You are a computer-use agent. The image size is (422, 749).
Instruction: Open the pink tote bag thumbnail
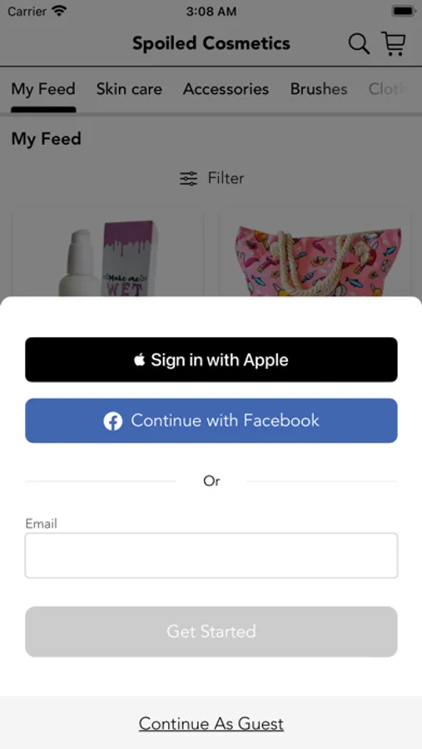point(315,254)
